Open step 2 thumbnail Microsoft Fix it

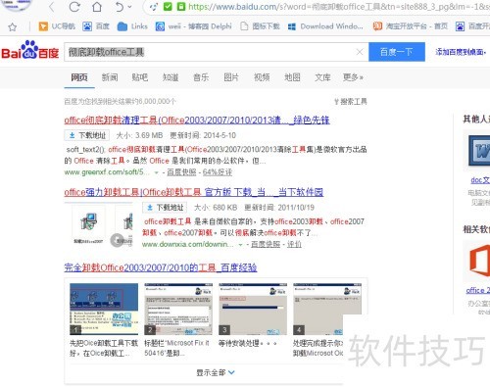[x=178, y=309]
